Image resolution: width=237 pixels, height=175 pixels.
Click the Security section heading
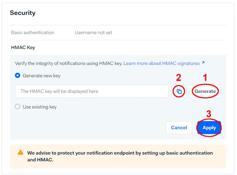point(23,13)
